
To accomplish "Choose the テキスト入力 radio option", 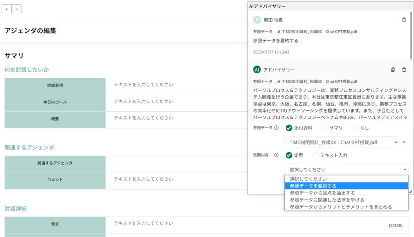I will tap(315, 155).
